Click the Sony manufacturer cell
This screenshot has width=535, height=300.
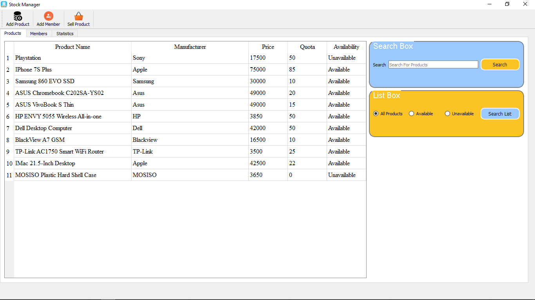tap(190, 58)
